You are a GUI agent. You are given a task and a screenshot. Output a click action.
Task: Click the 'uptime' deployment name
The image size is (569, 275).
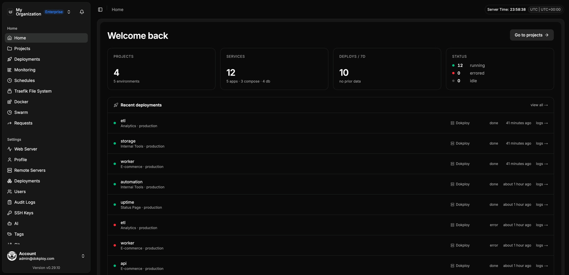(127, 202)
